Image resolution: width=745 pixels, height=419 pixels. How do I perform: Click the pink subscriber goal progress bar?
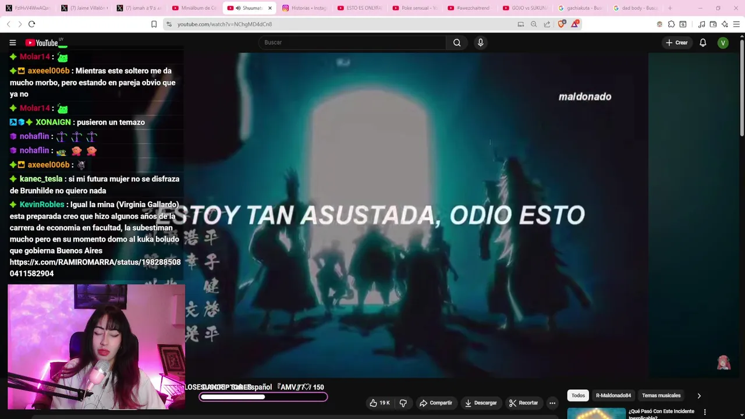pos(263,397)
